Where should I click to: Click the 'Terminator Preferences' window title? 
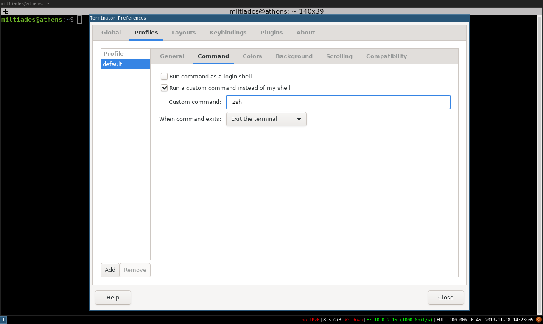118,18
